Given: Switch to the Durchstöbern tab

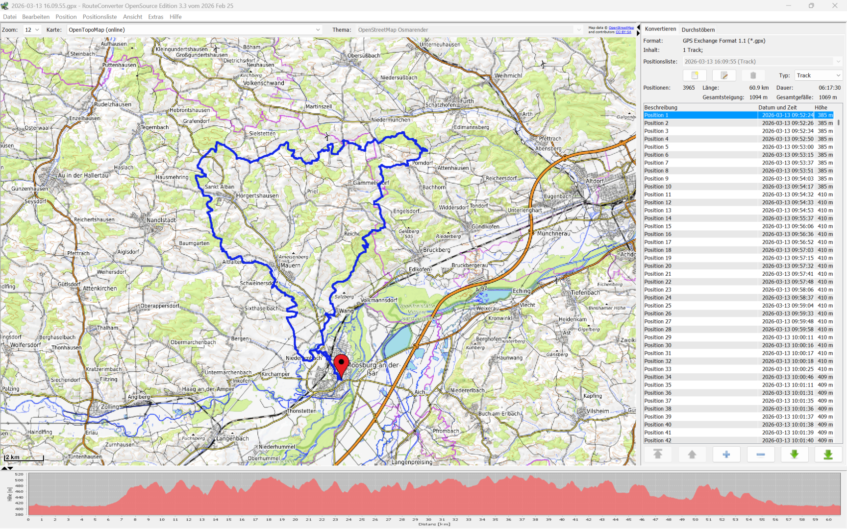Looking at the screenshot, I should point(698,30).
